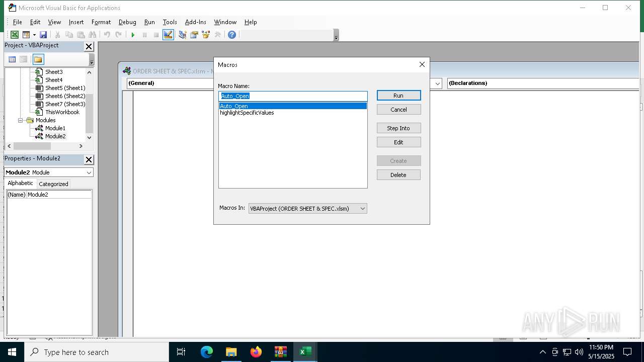Open the File menu
644x362 pixels.
point(17,22)
